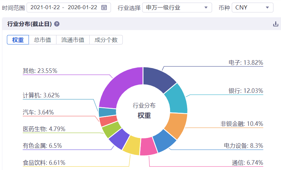The image size is (281, 170).
Task: Click the 电力设备: 8.3% label
Action: (x=243, y=146)
